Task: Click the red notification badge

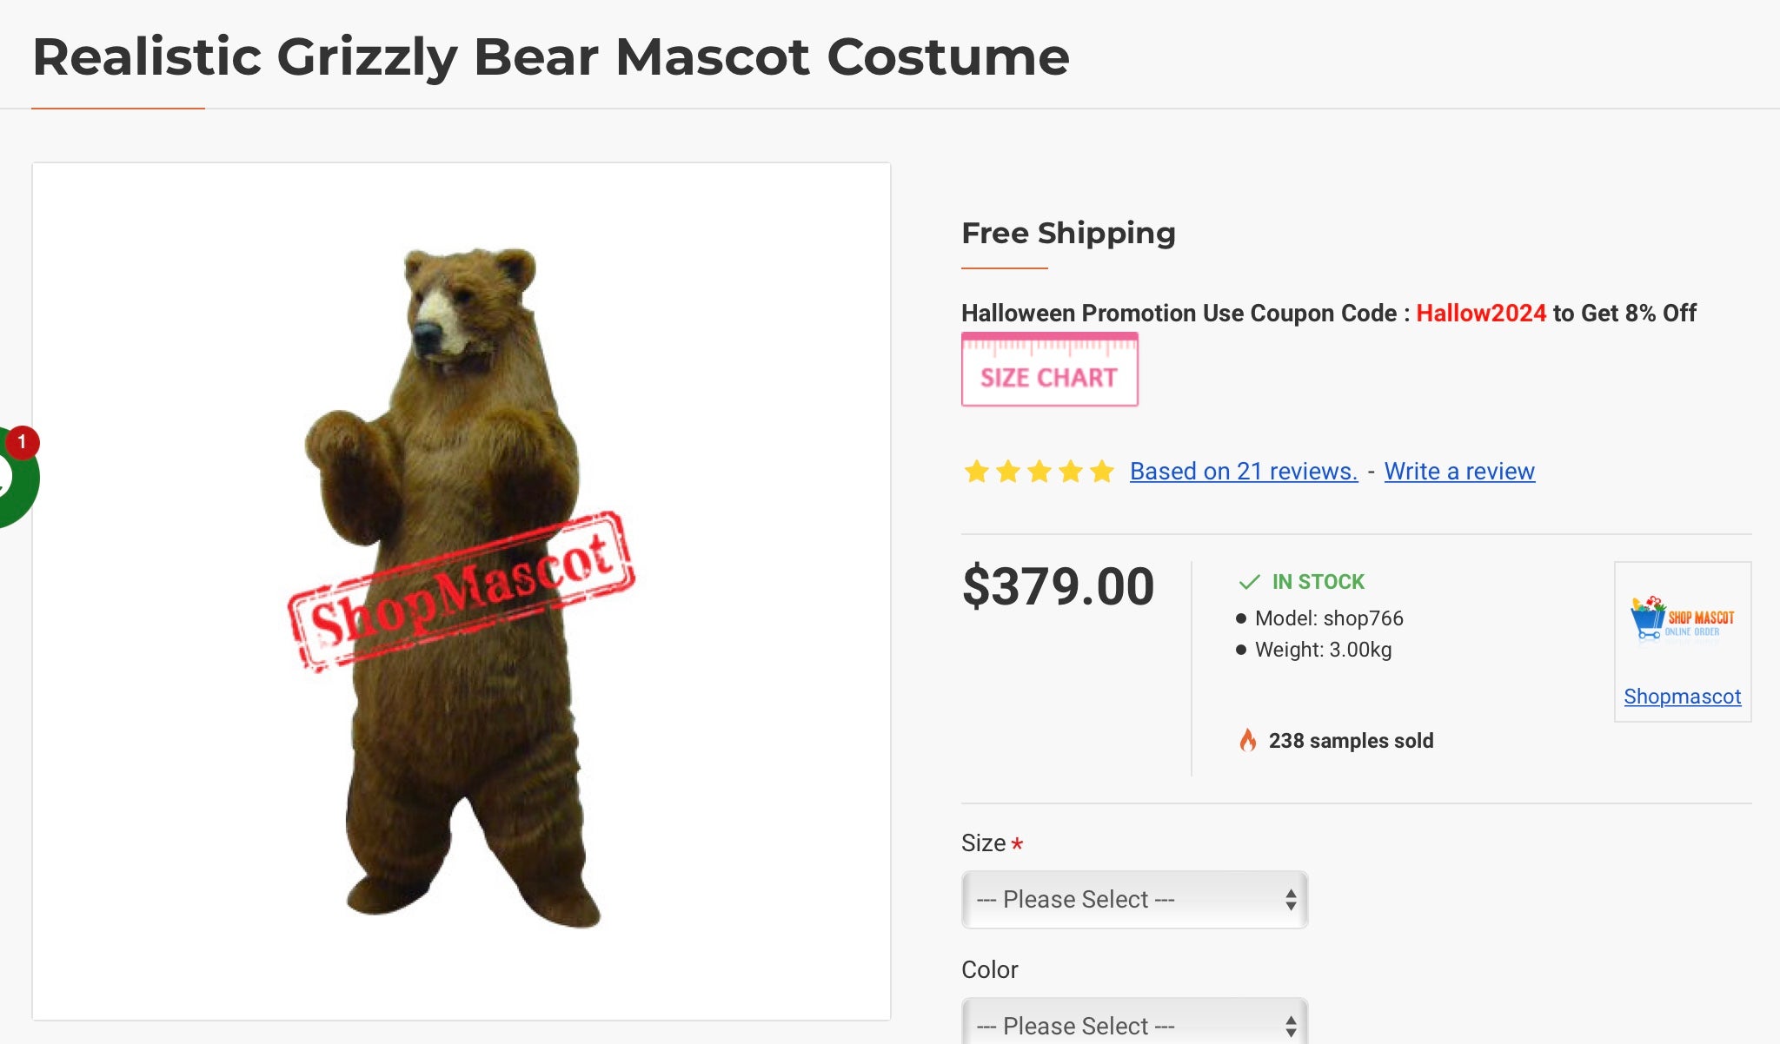Action: [x=22, y=442]
